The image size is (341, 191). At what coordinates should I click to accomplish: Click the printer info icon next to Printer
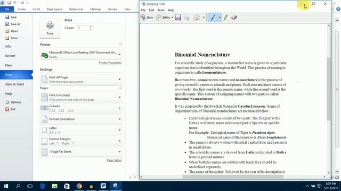[121, 44]
